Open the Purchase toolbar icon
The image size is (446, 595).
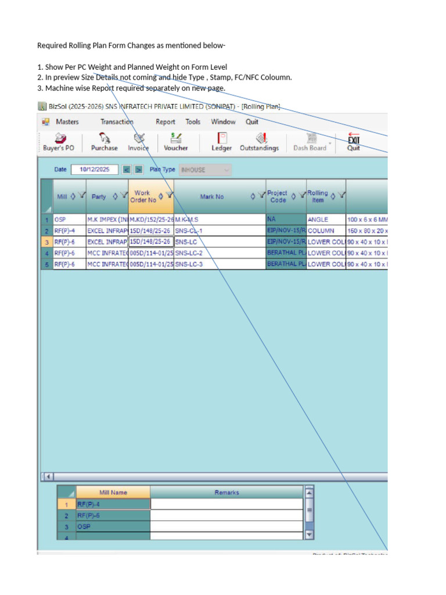pos(105,142)
